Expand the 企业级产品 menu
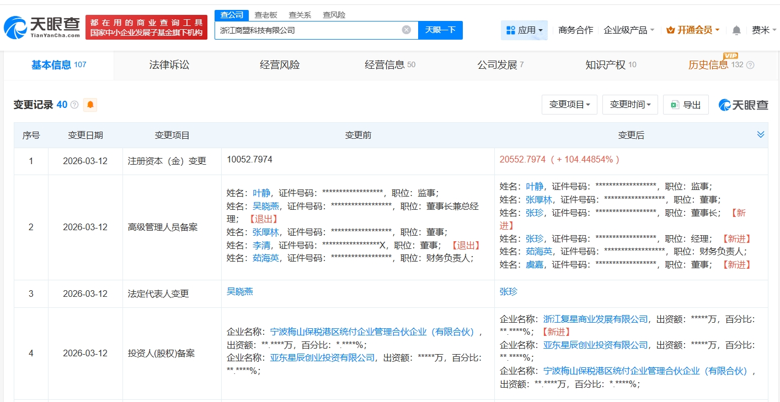 [x=629, y=30]
